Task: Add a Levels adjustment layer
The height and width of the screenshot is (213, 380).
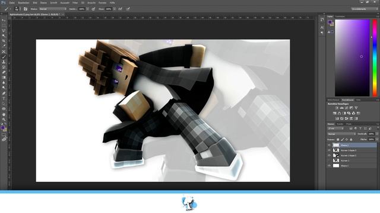Action: point(342,108)
